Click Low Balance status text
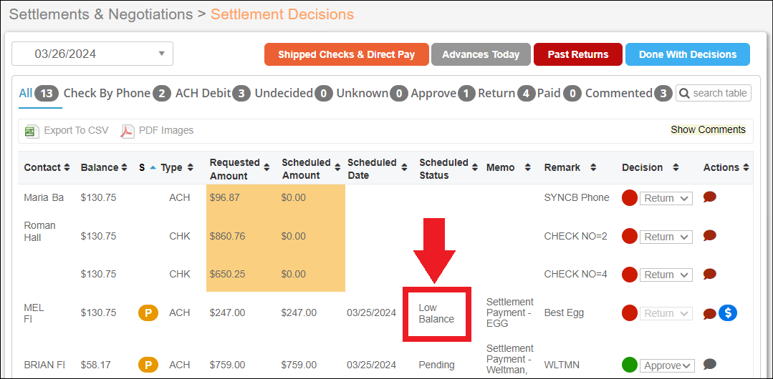This screenshot has width=773, height=379. (x=436, y=313)
